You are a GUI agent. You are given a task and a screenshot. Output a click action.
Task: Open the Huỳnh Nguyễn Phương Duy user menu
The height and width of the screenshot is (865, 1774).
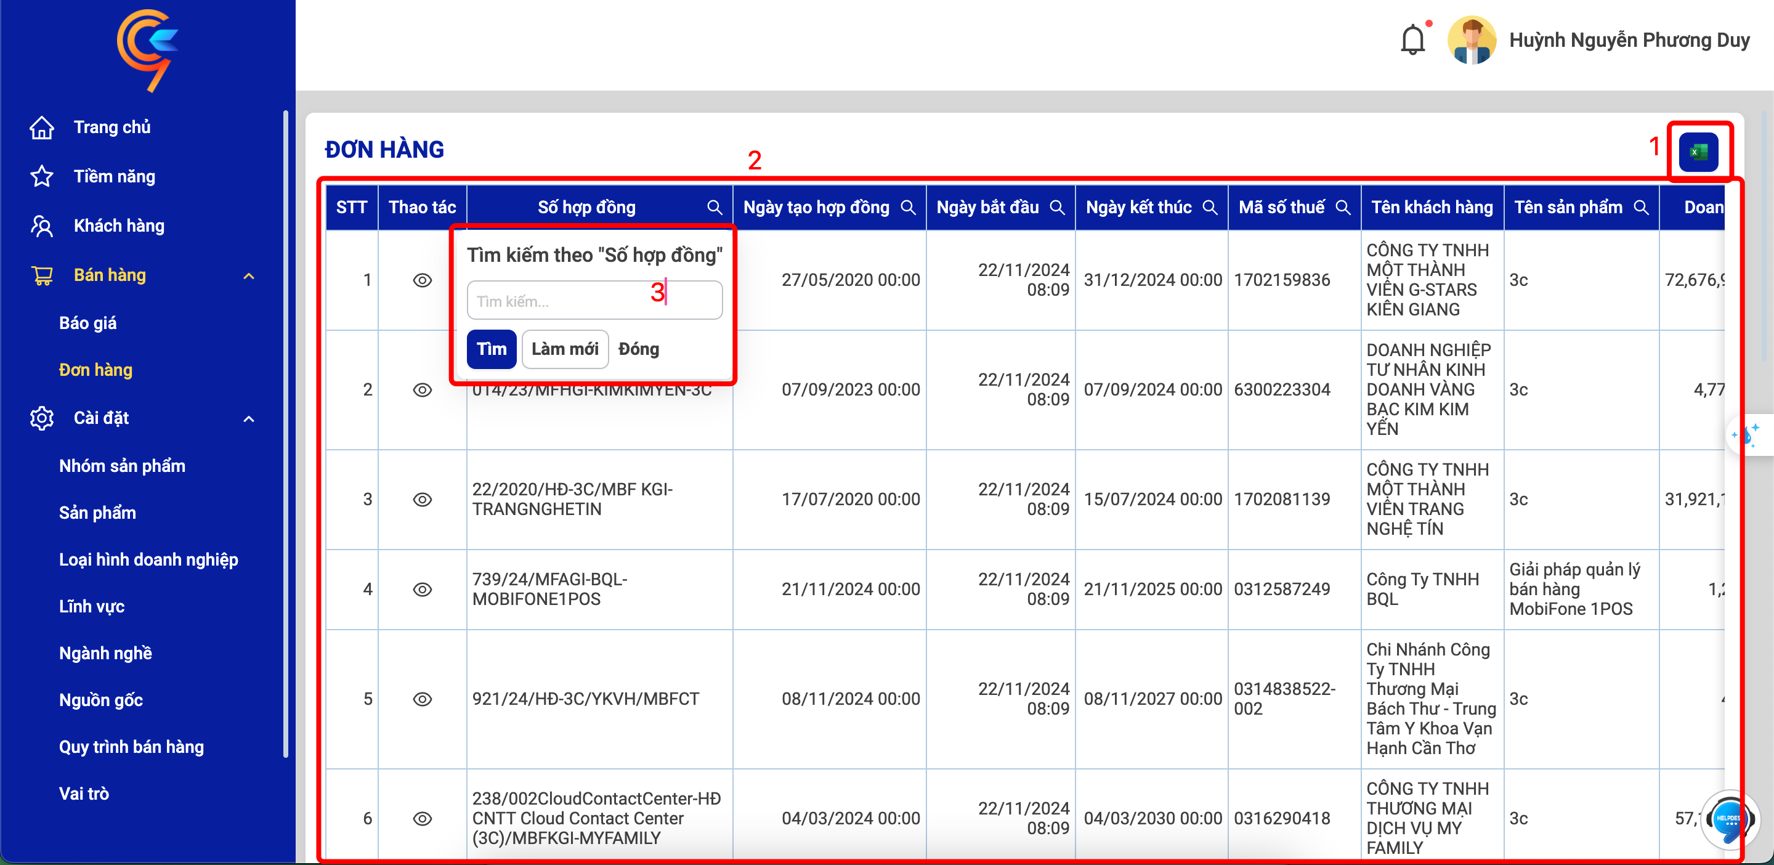(1598, 40)
